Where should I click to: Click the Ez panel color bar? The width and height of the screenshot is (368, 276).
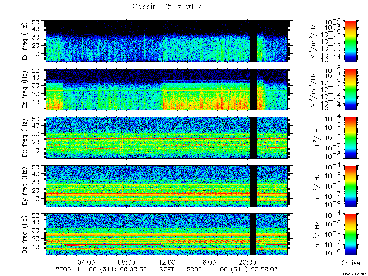click(x=351, y=89)
